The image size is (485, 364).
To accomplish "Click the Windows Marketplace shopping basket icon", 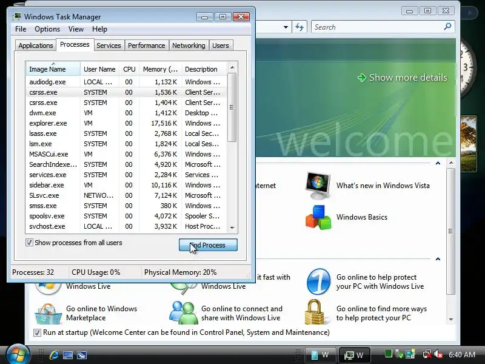I will click(48, 314).
